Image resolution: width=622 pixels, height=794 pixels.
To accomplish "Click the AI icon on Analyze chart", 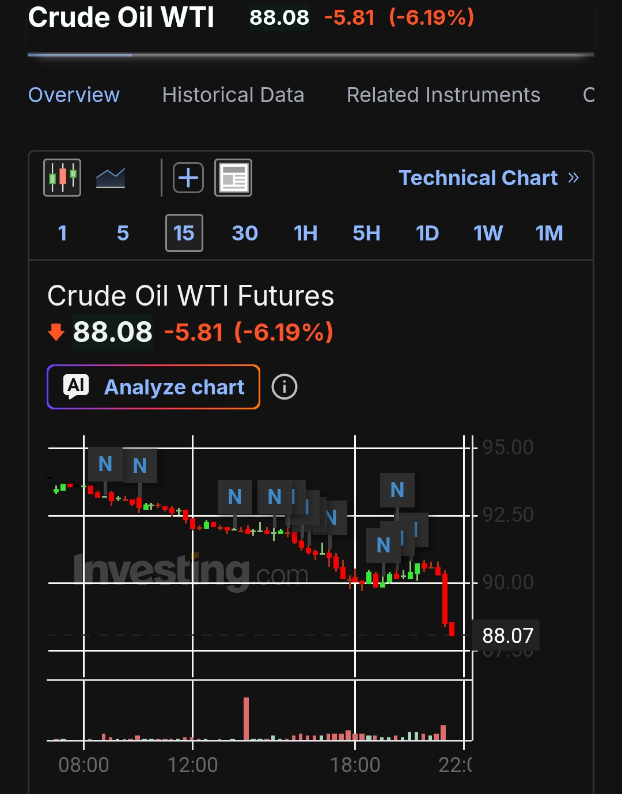I will click(77, 386).
